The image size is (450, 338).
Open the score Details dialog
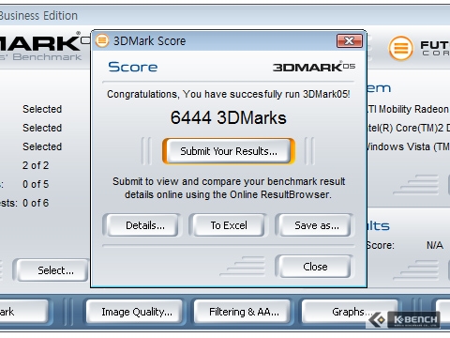click(x=142, y=225)
